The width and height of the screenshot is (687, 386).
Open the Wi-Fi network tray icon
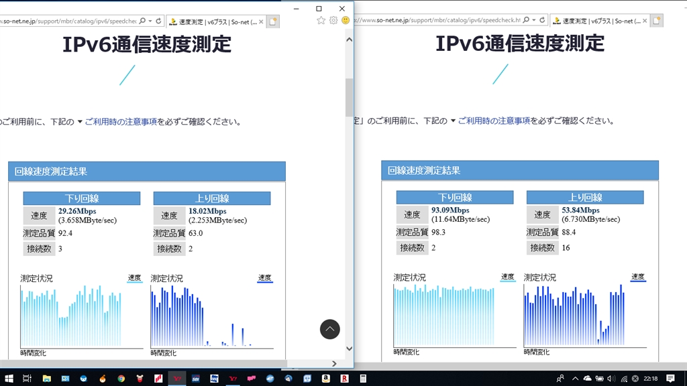(623, 379)
